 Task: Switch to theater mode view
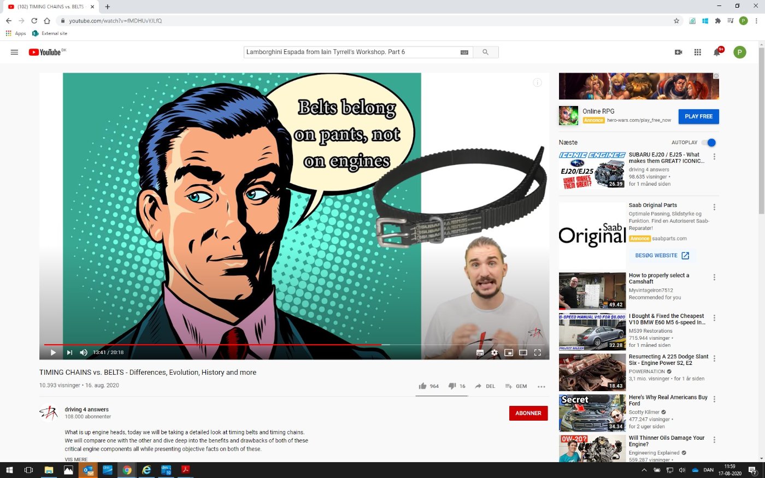click(523, 352)
